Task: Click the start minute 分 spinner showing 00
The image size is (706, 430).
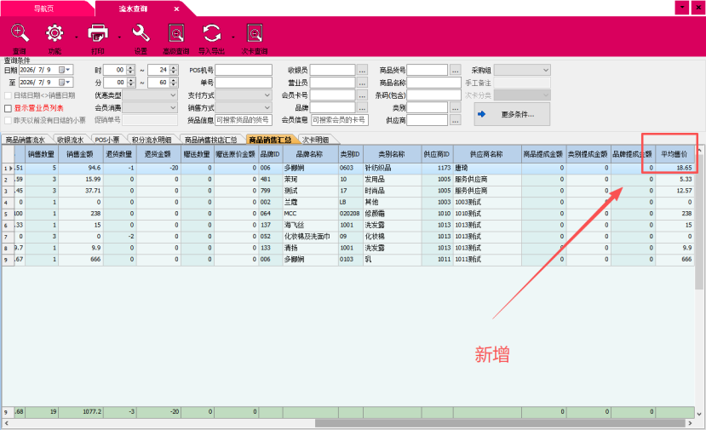Action: point(119,83)
